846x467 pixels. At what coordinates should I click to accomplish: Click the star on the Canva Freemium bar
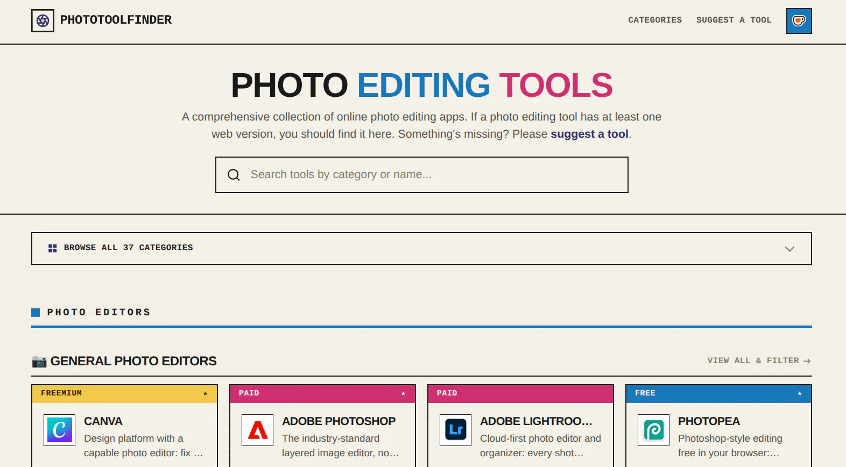(x=205, y=394)
